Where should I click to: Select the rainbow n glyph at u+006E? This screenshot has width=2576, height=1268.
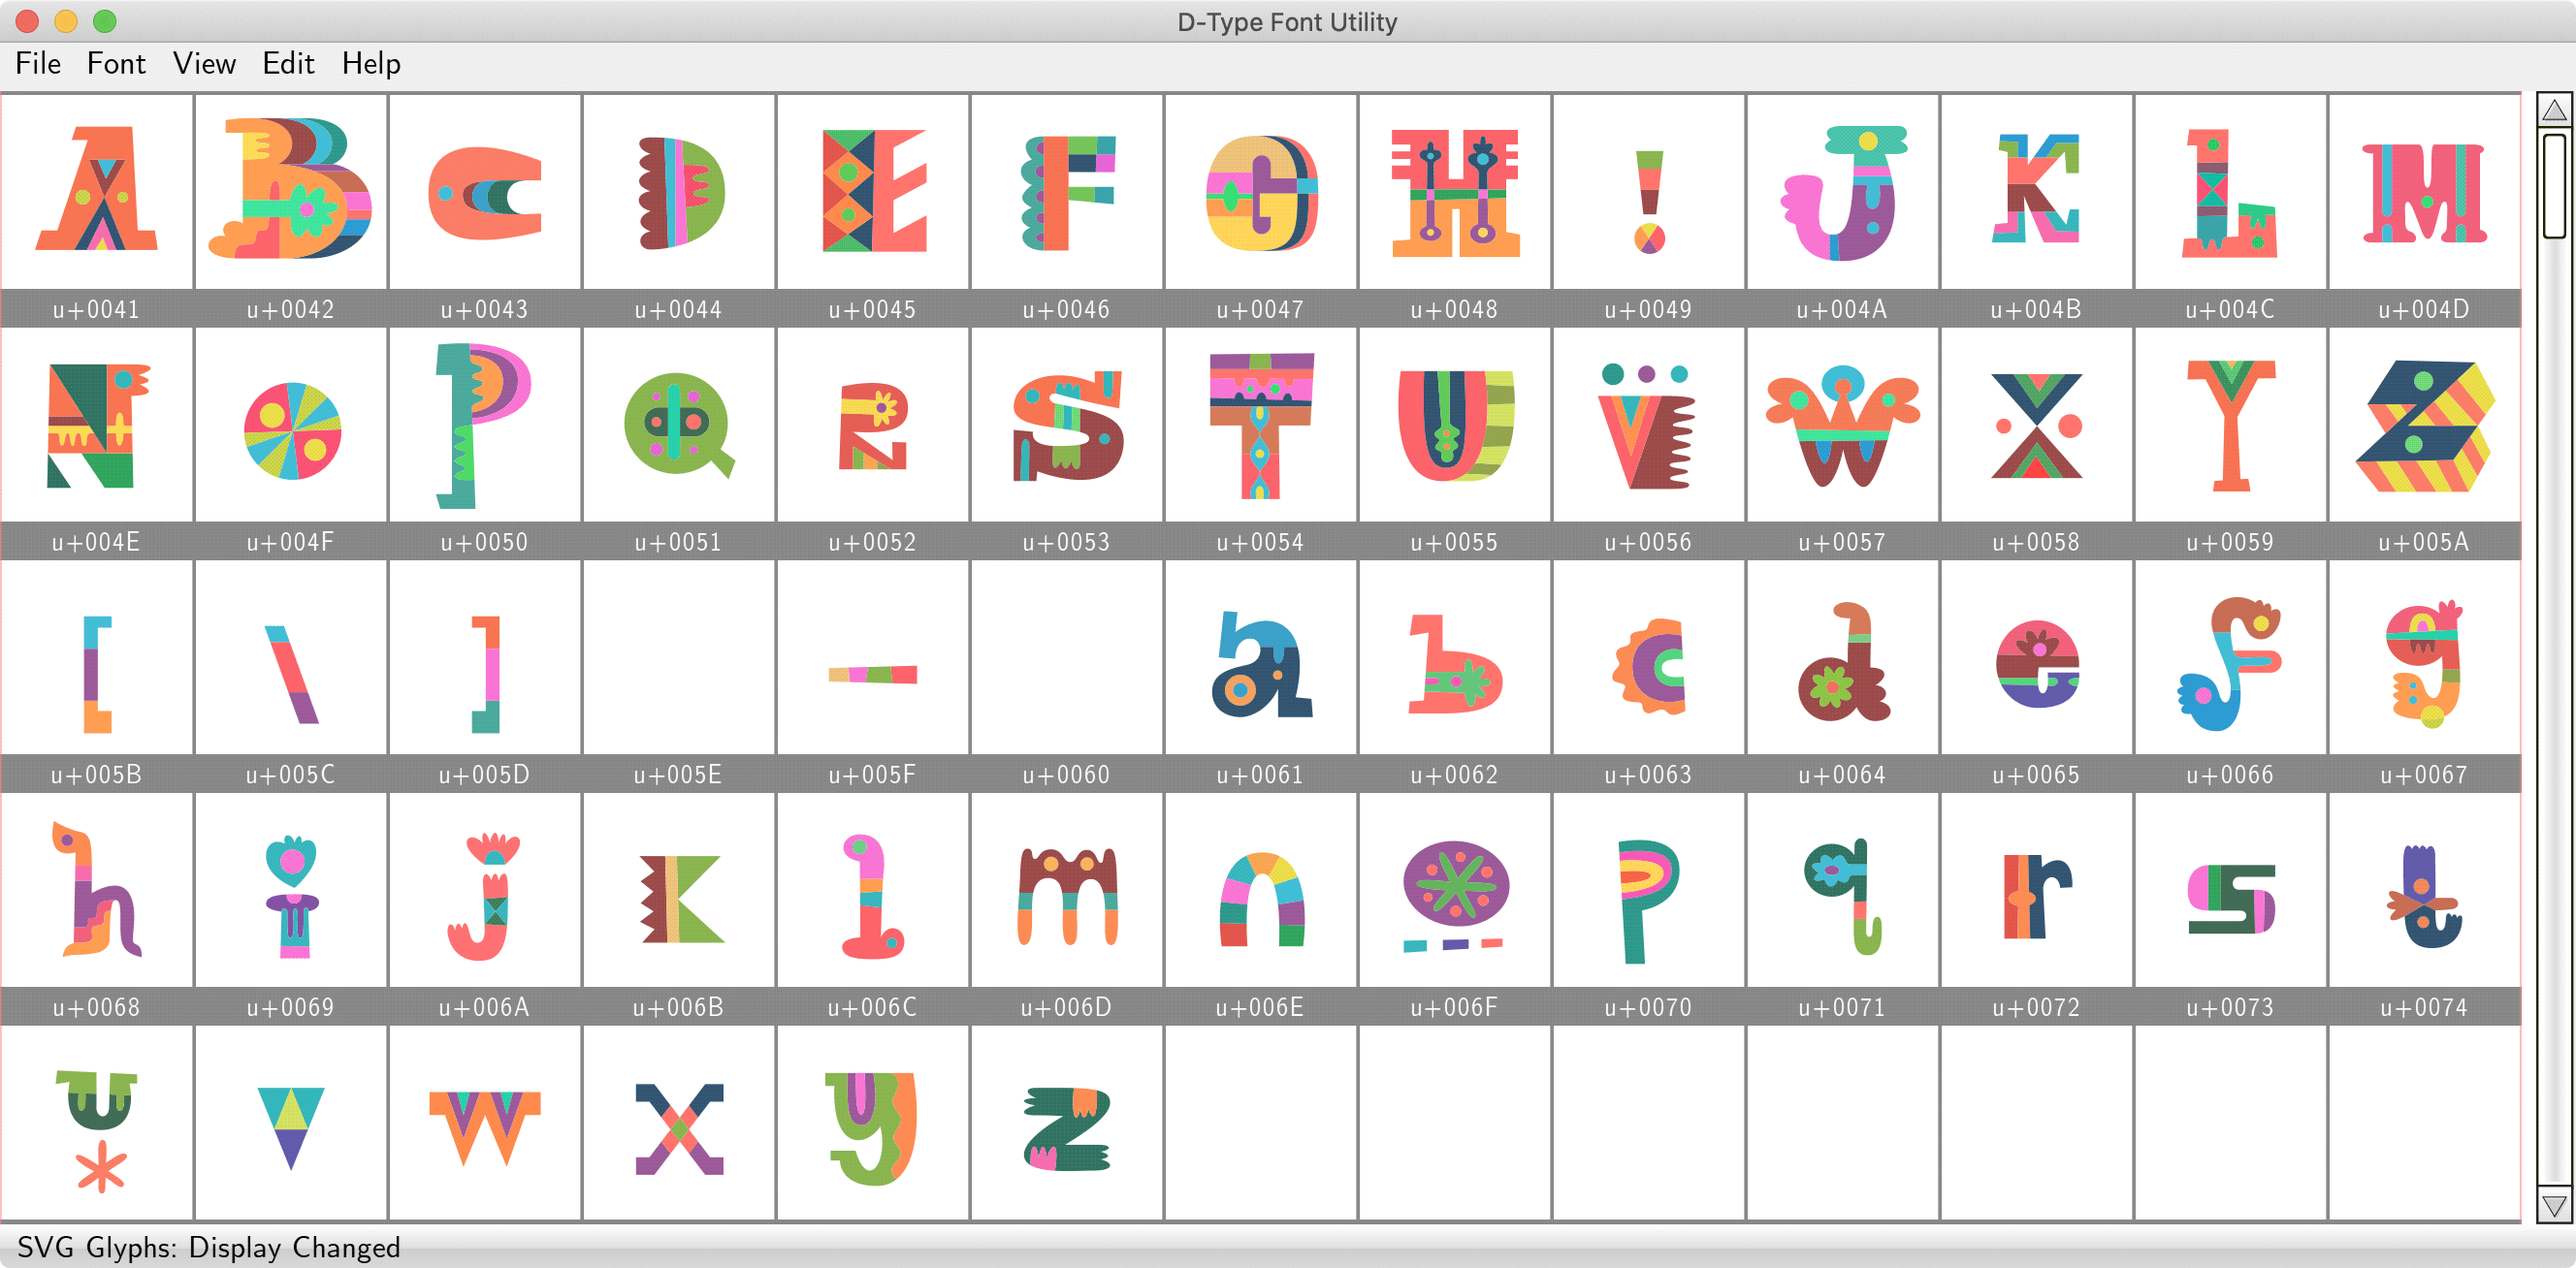(x=1262, y=900)
